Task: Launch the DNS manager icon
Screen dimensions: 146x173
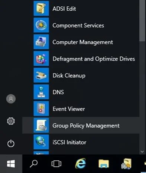Action: click(x=41, y=92)
